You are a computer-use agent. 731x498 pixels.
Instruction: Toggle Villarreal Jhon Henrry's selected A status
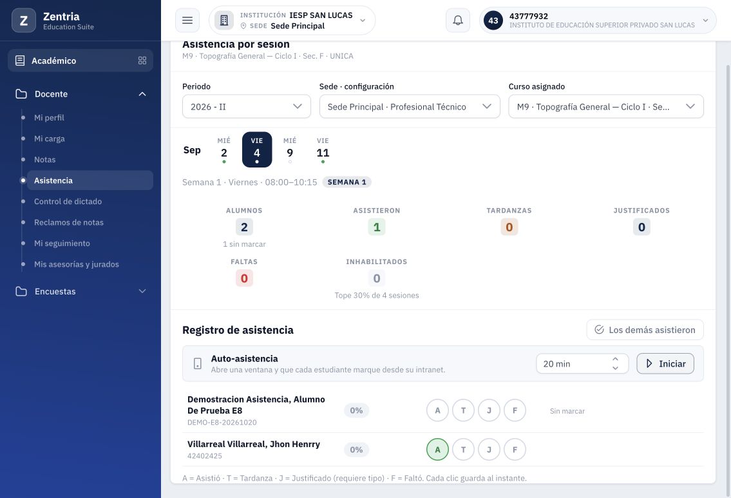pos(437,450)
